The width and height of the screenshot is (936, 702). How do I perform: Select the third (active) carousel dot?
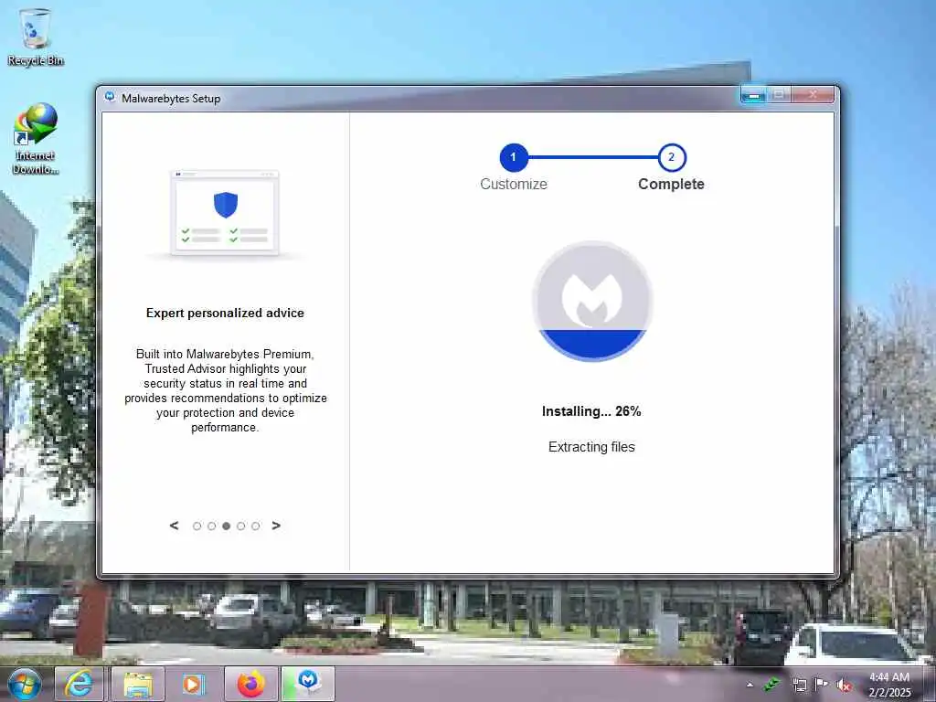tap(227, 526)
